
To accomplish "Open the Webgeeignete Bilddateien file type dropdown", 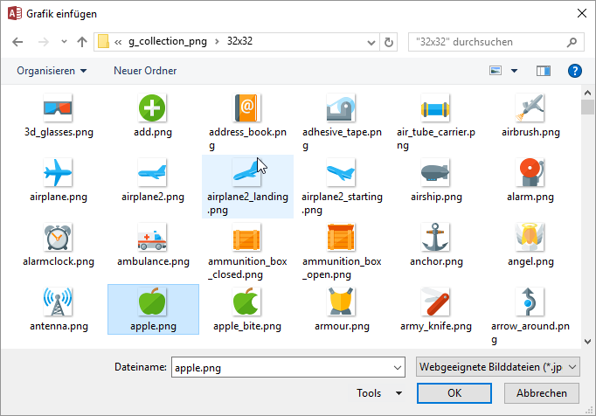I will click(x=497, y=368).
